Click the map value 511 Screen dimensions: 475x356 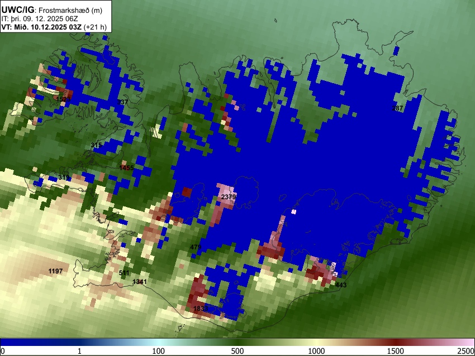pos(124,273)
